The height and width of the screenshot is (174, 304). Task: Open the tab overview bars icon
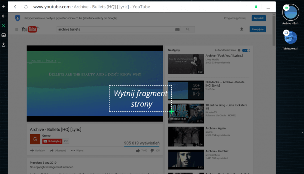4,16
